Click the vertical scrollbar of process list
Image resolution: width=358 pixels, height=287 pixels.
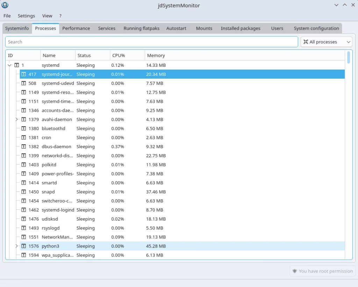(349, 58)
